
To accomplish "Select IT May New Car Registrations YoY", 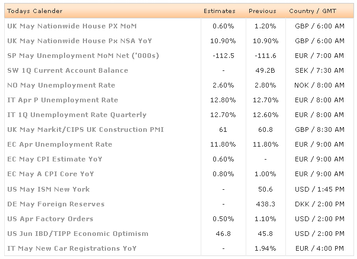I will (73, 248).
